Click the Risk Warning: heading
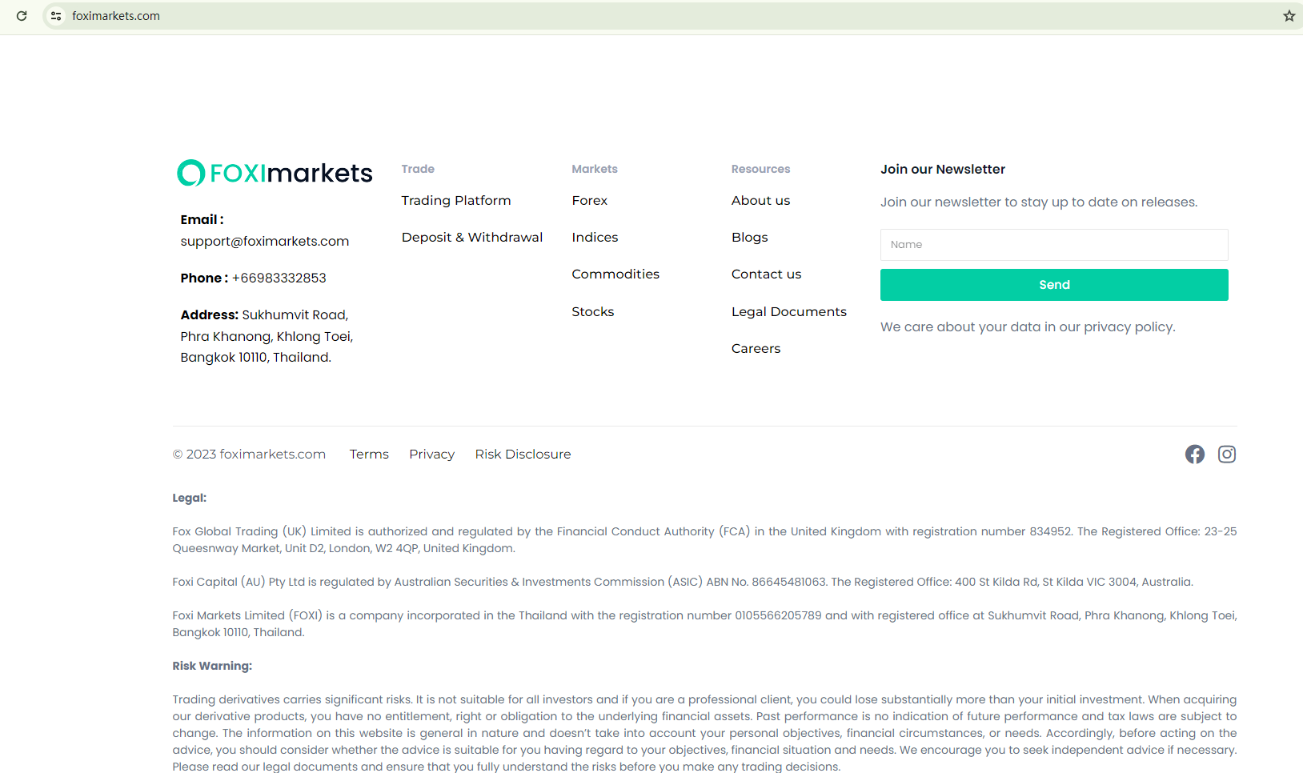The height and width of the screenshot is (773, 1303). coord(212,666)
